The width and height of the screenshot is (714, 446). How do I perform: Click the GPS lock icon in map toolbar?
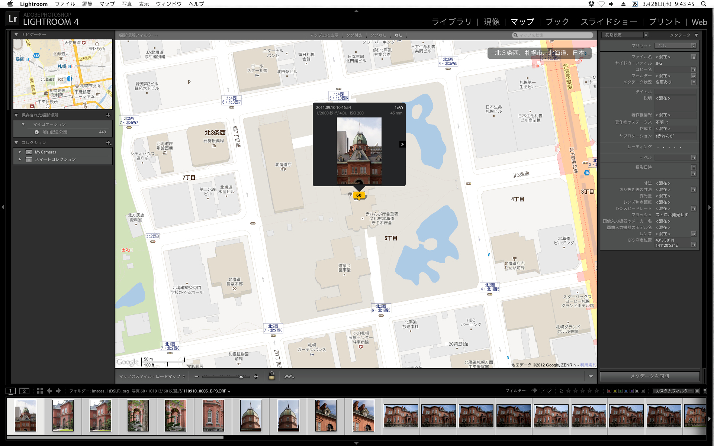(x=271, y=376)
